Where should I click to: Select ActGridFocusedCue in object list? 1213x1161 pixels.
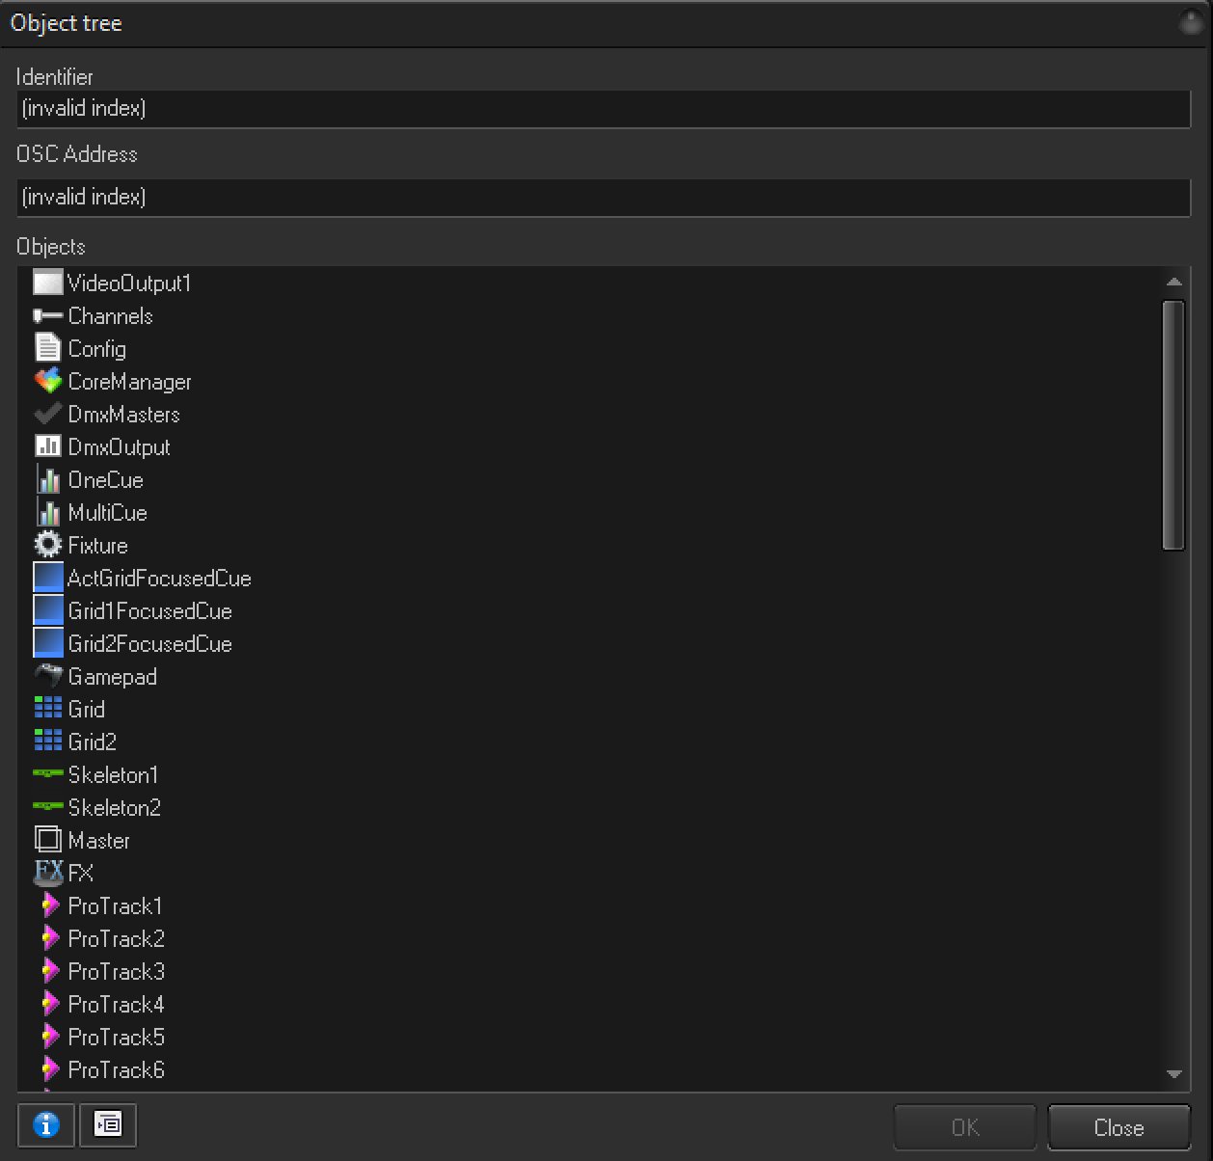click(x=159, y=579)
